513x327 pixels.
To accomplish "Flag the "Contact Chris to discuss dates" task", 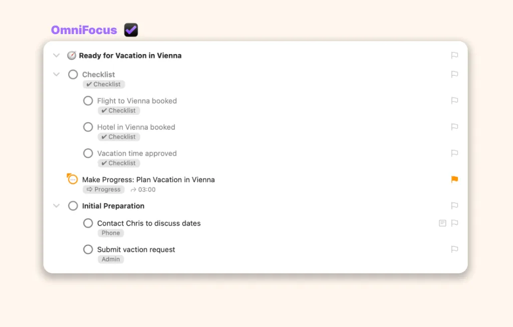I will tap(454, 223).
